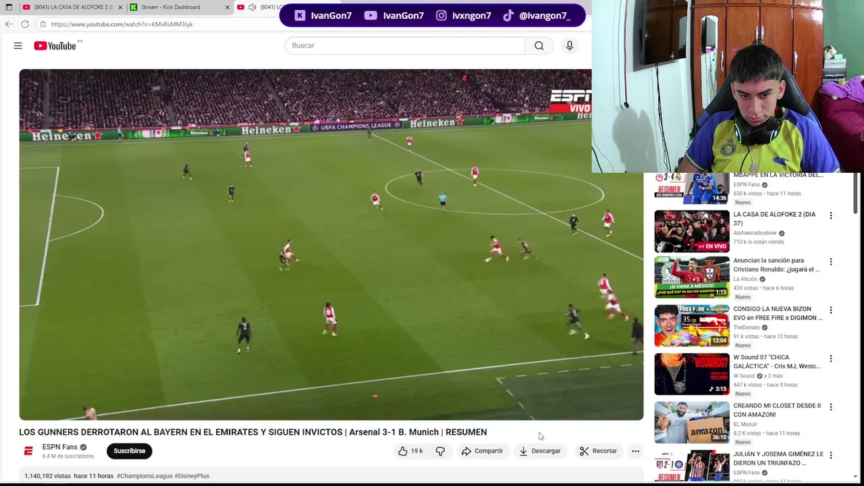
Task: Click the Kick IvanGon7 overlay label
Action: point(323,16)
